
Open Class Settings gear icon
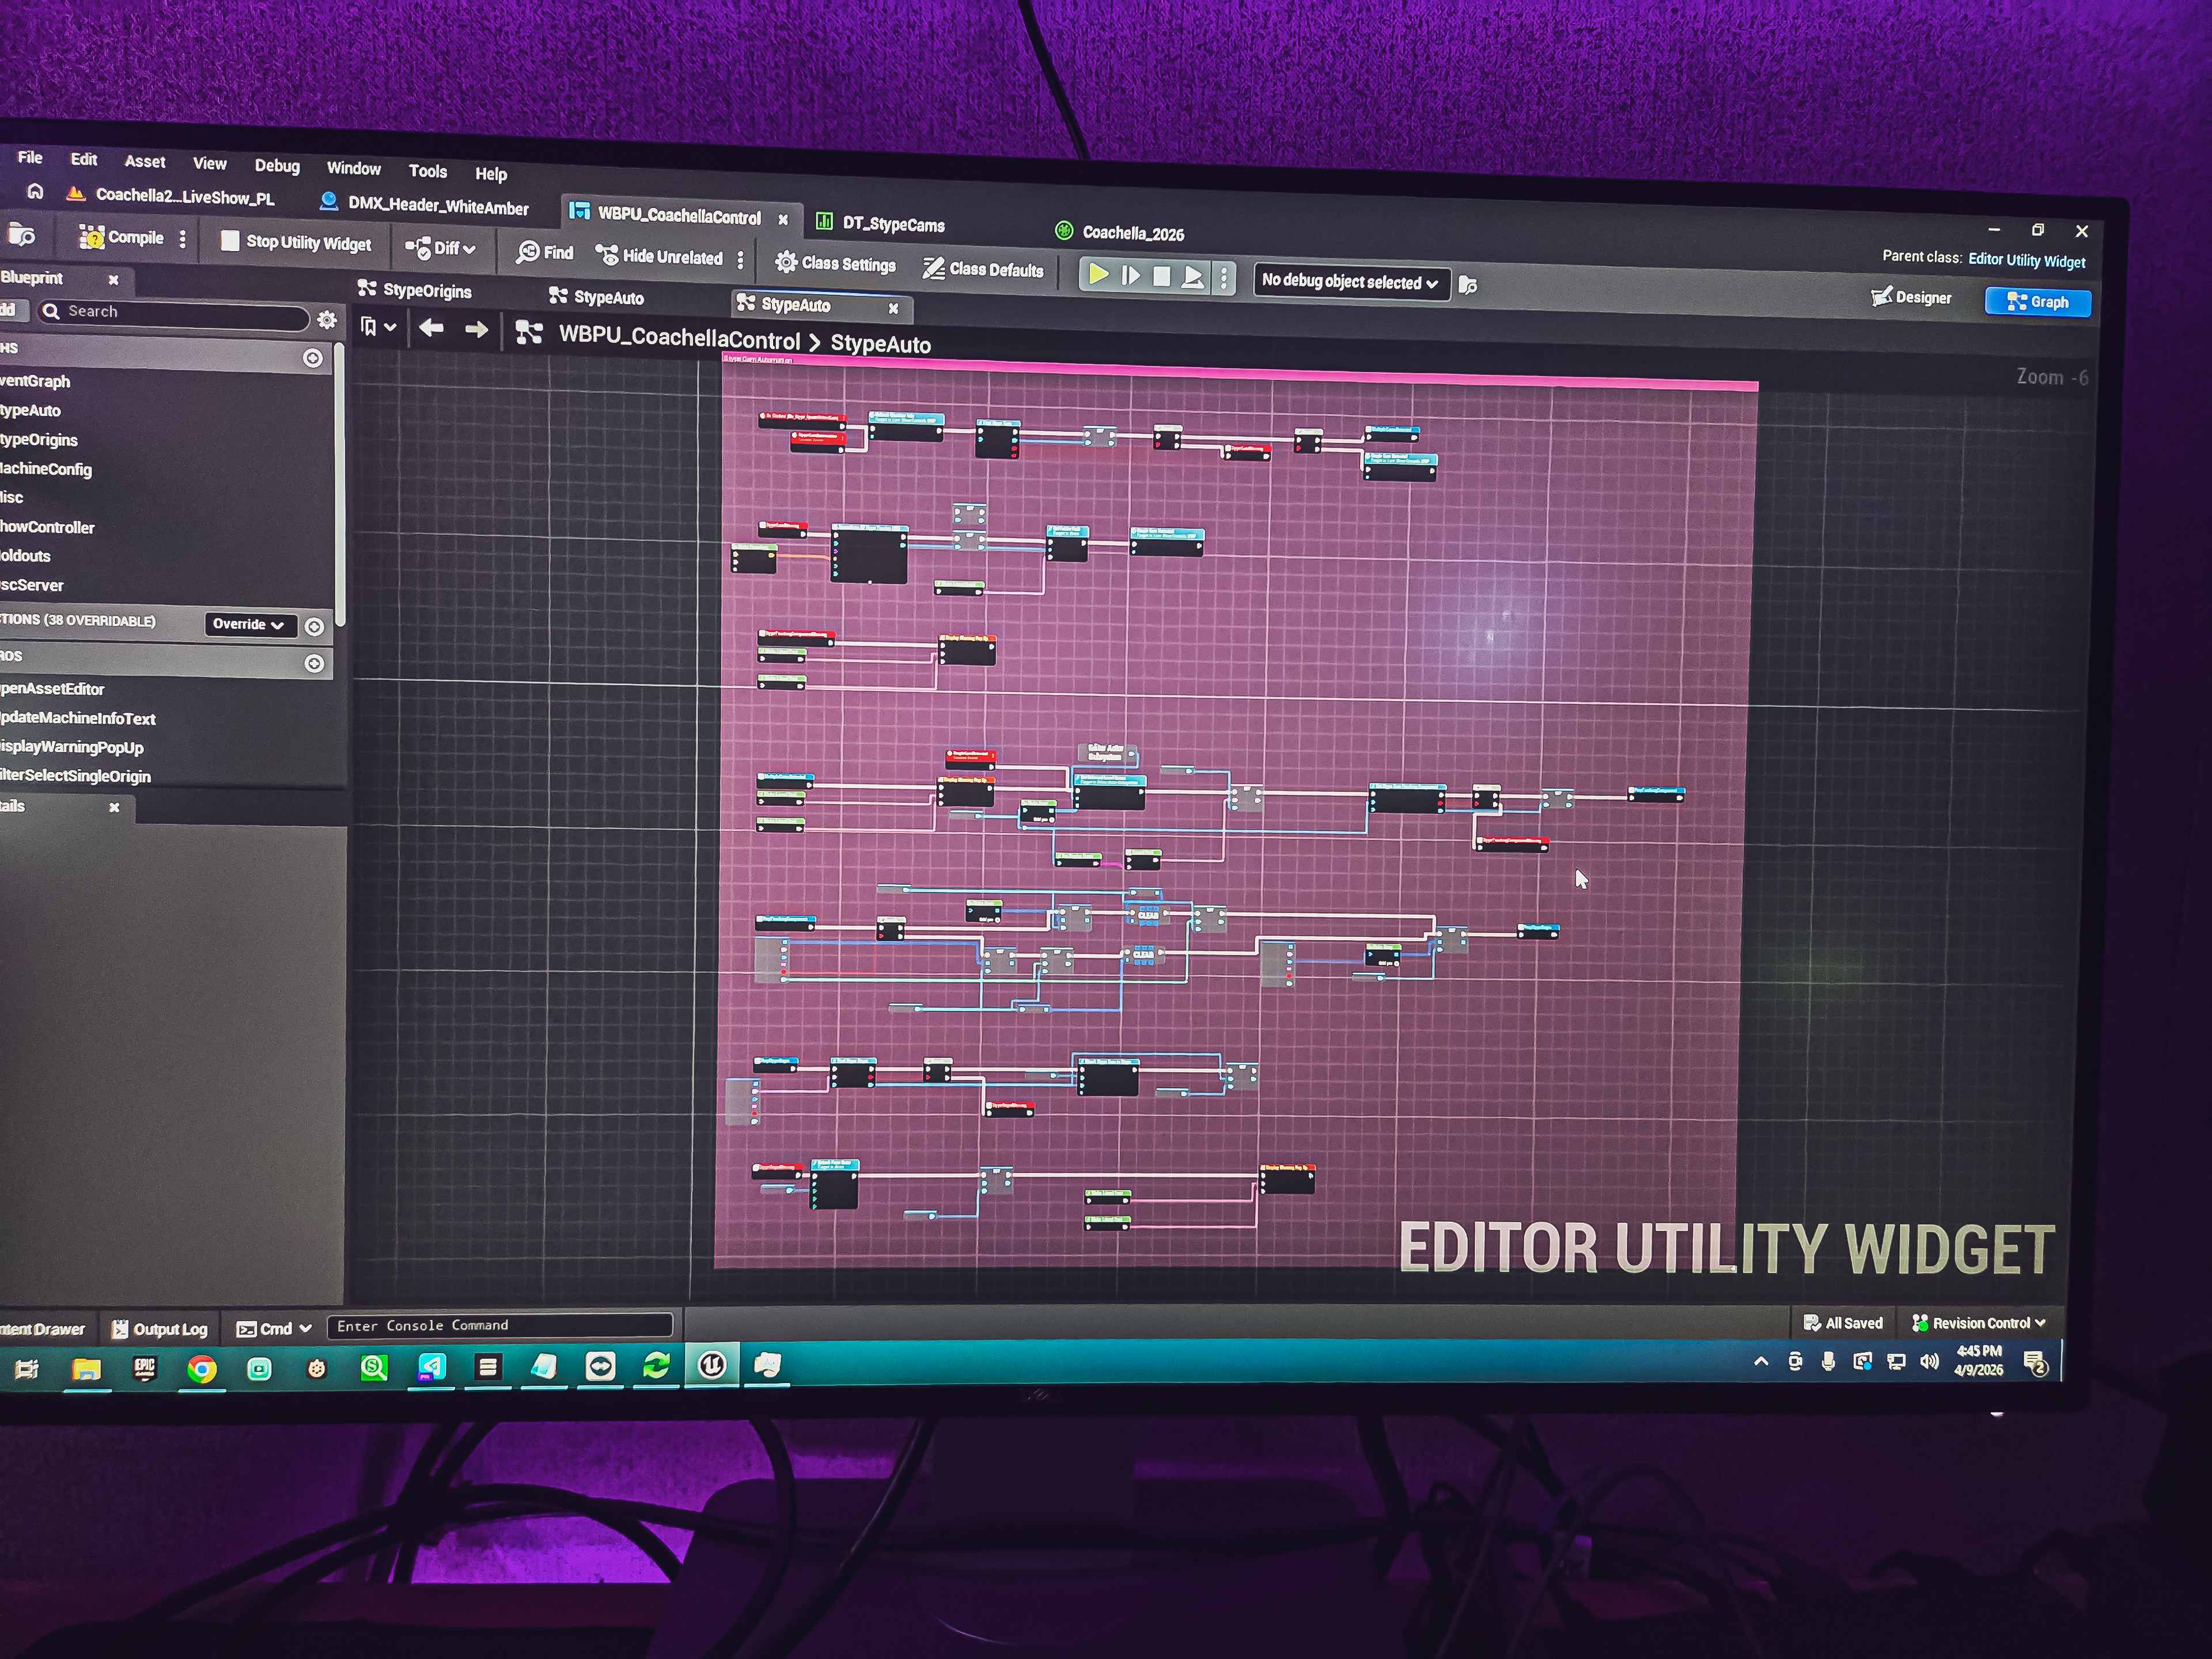tap(786, 262)
